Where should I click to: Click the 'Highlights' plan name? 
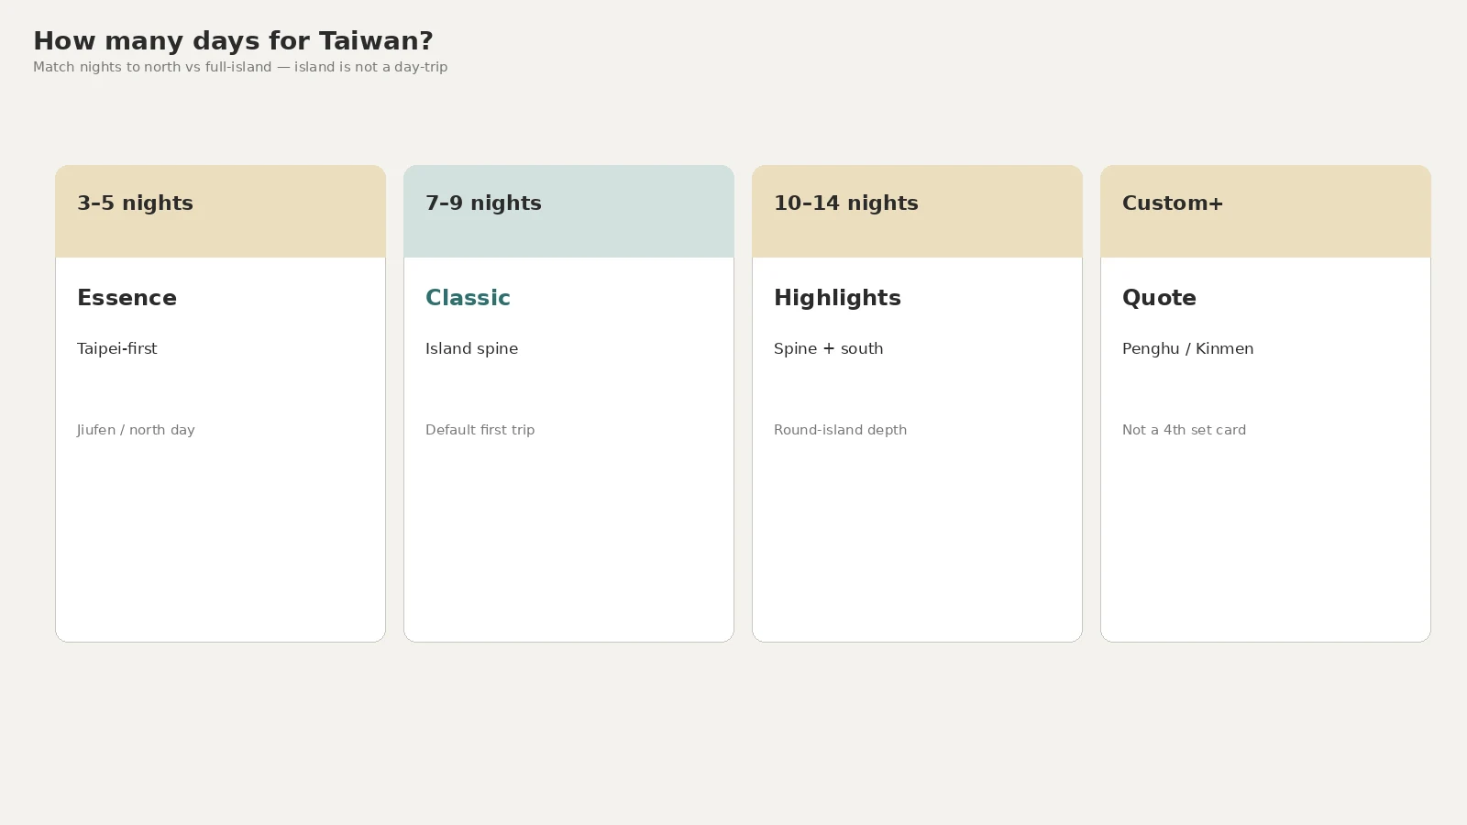(x=837, y=298)
